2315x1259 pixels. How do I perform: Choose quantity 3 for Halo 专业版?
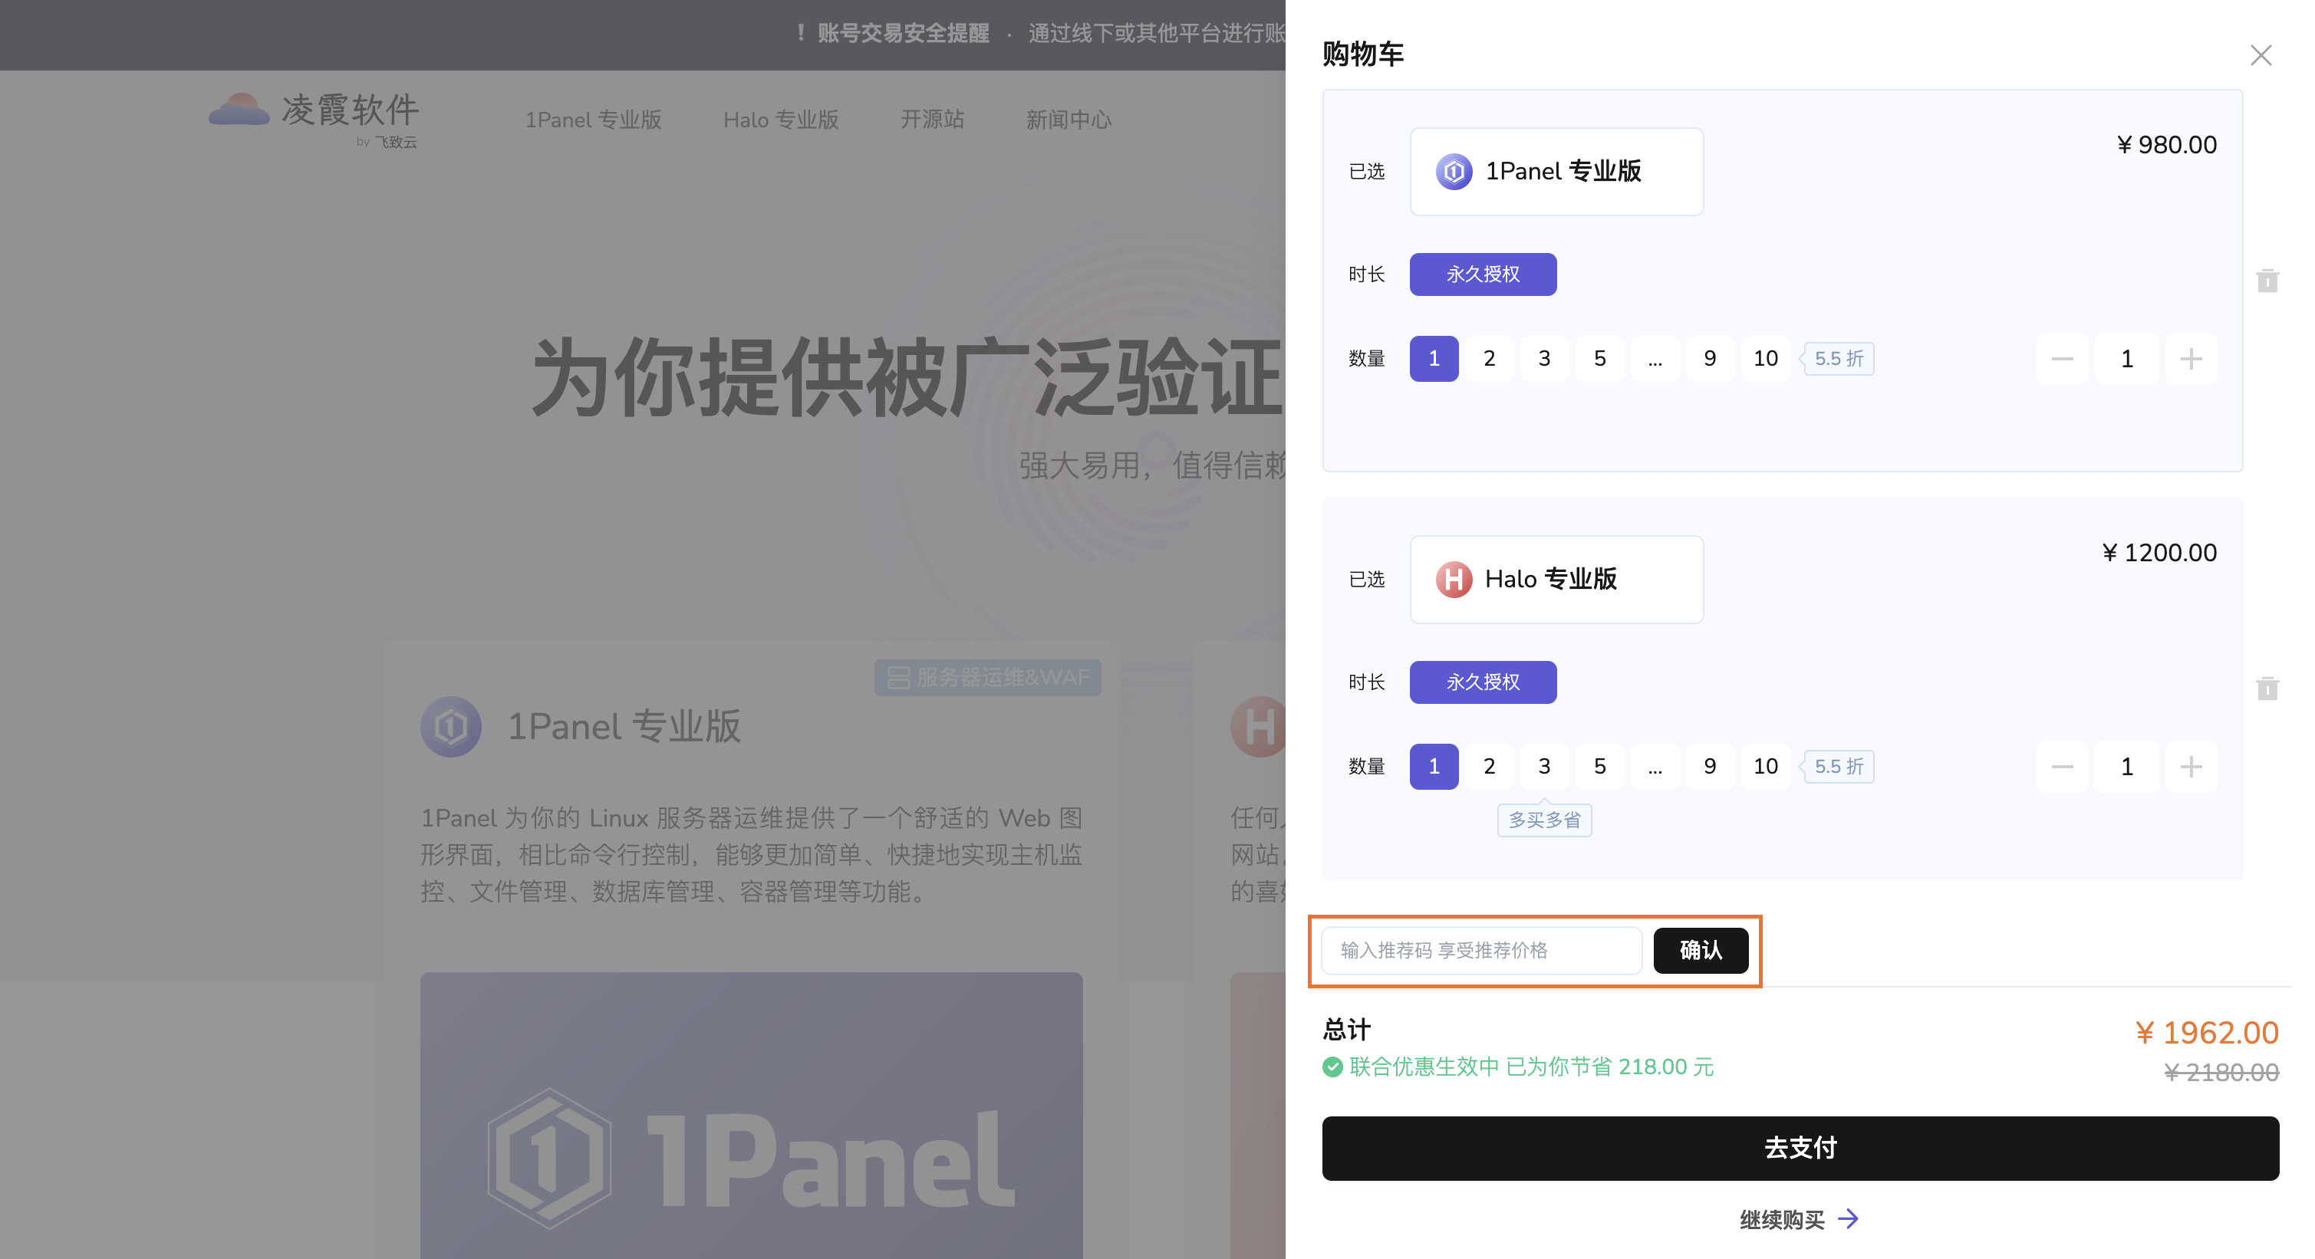[x=1544, y=766]
